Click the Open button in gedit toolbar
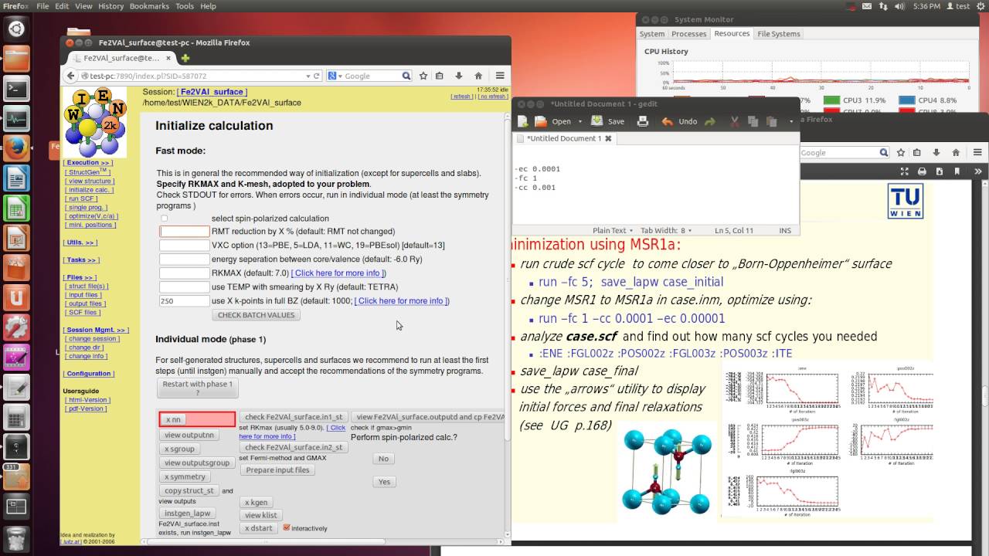The width and height of the screenshot is (989, 556). [554, 121]
